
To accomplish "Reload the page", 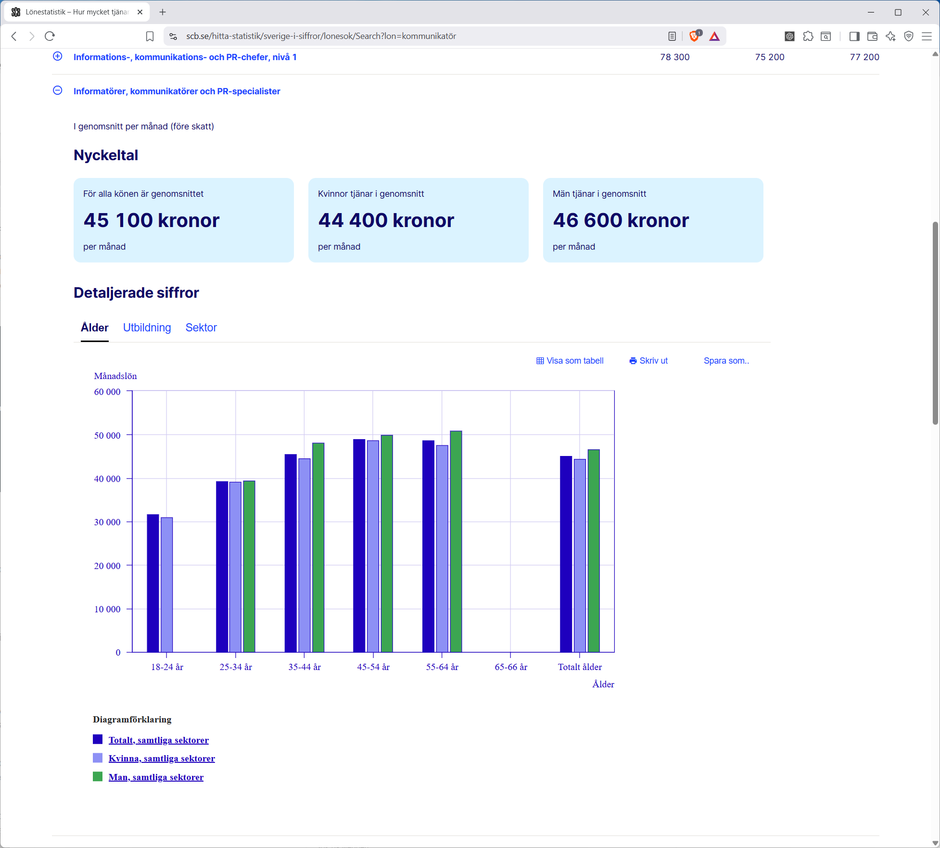I will (50, 36).
